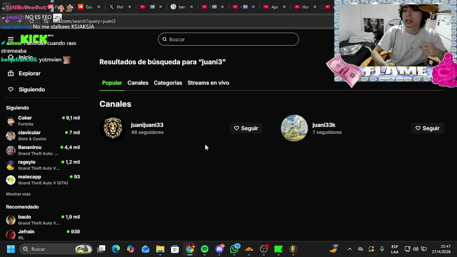The width and height of the screenshot is (457, 257).
Task: Click the 'Recomendado' sidebar heading
Action: point(22,207)
